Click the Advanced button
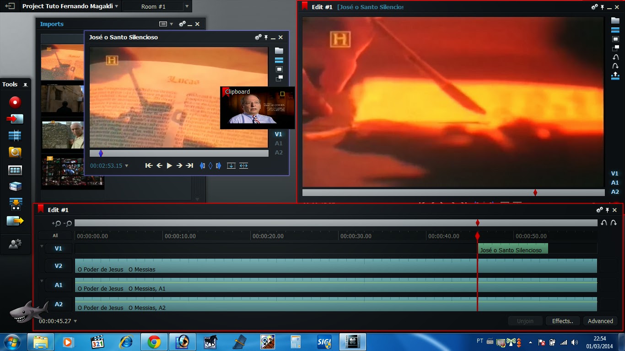 click(x=600, y=321)
